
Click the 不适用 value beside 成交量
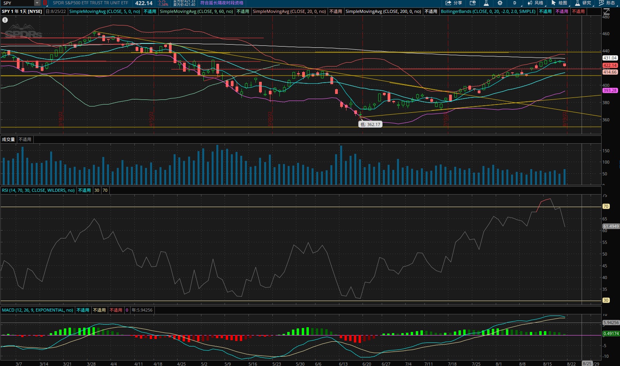click(x=25, y=139)
